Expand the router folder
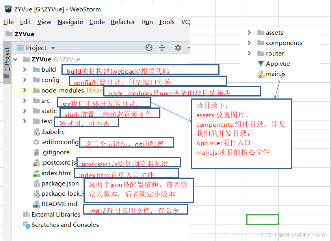The image size is (331, 241). point(249,53)
